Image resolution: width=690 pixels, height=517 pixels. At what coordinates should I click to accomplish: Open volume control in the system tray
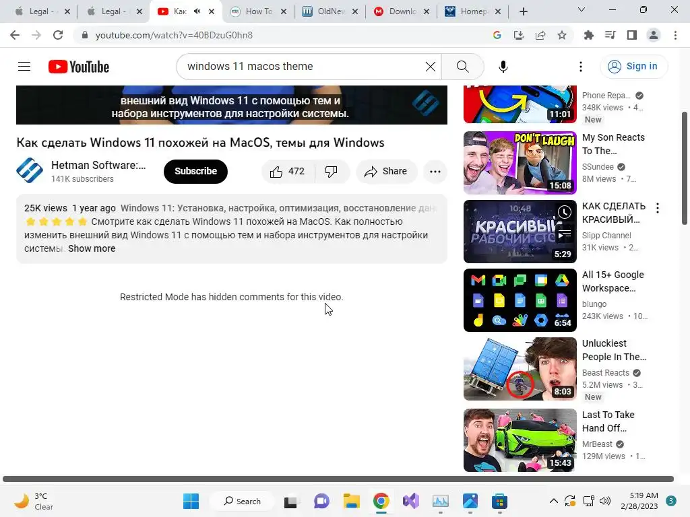pyautogui.click(x=606, y=501)
